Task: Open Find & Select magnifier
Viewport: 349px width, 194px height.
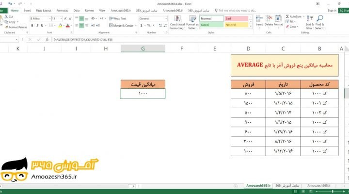Action: (x=320, y=22)
